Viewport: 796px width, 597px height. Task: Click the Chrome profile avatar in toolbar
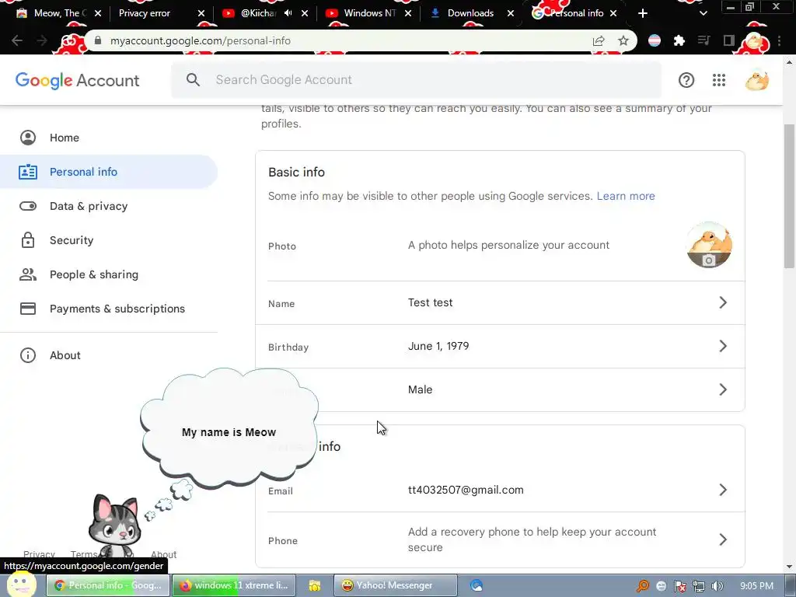pos(754,40)
